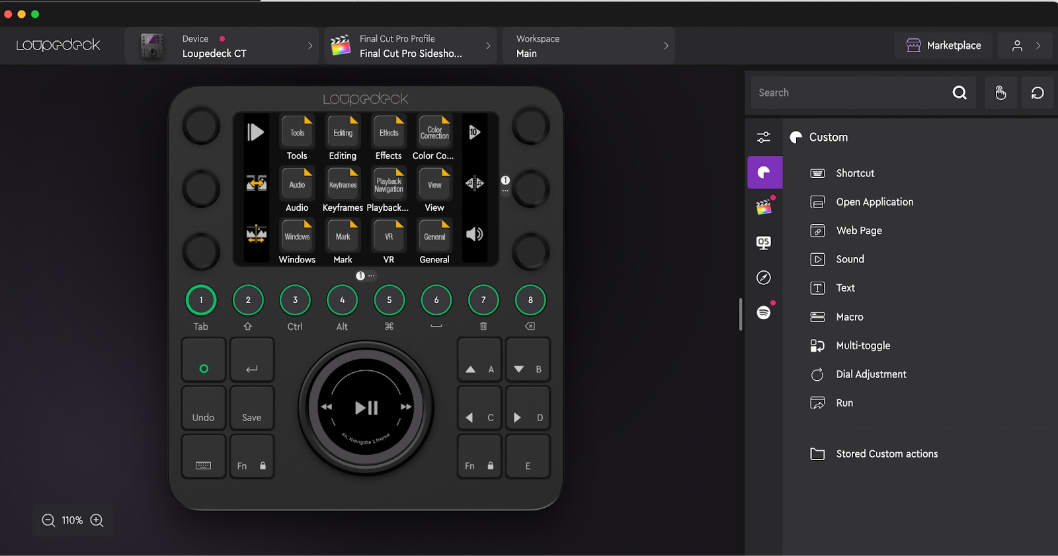Select round button 2 for Shift
The width and height of the screenshot is (1058, 556).
[x=248, y=300]
